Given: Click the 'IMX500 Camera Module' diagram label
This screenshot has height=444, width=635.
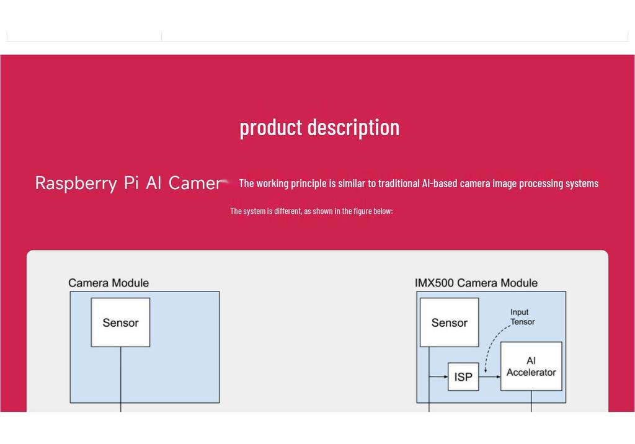Looking at the screenshot, I should click(476, 283).
